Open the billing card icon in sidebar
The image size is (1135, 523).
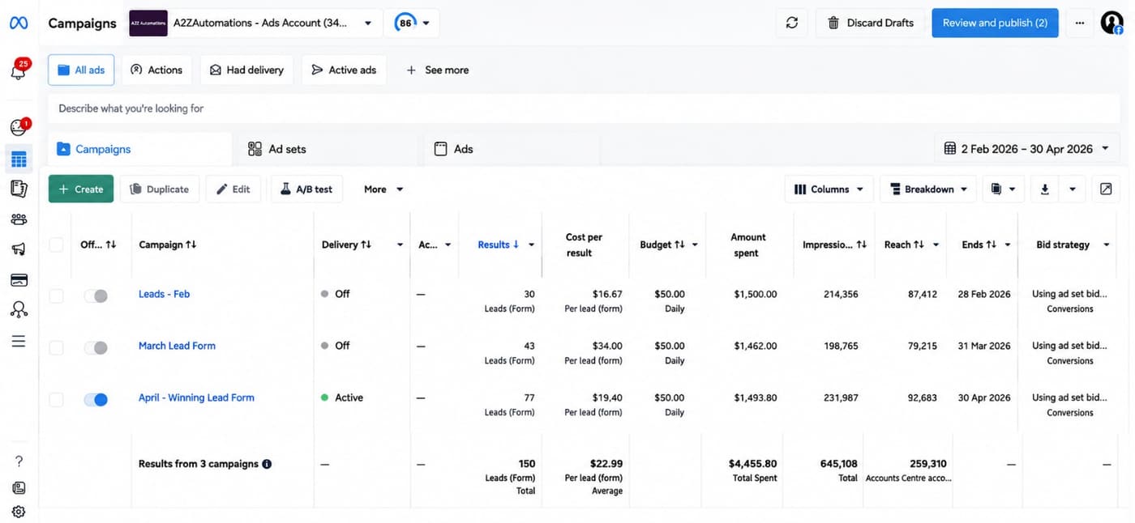click(19, 280)
